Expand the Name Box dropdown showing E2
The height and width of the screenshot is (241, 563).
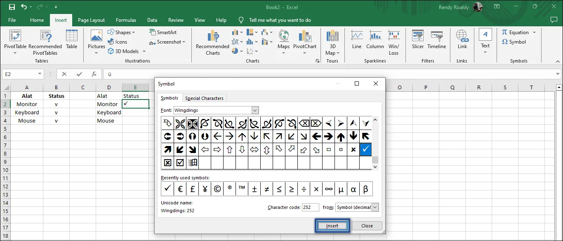point(40,74)
